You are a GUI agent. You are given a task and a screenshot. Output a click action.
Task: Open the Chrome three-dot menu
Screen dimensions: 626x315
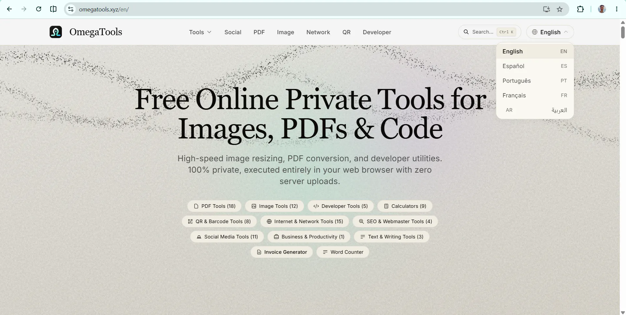pyautogui.click(x=617, y=9)
